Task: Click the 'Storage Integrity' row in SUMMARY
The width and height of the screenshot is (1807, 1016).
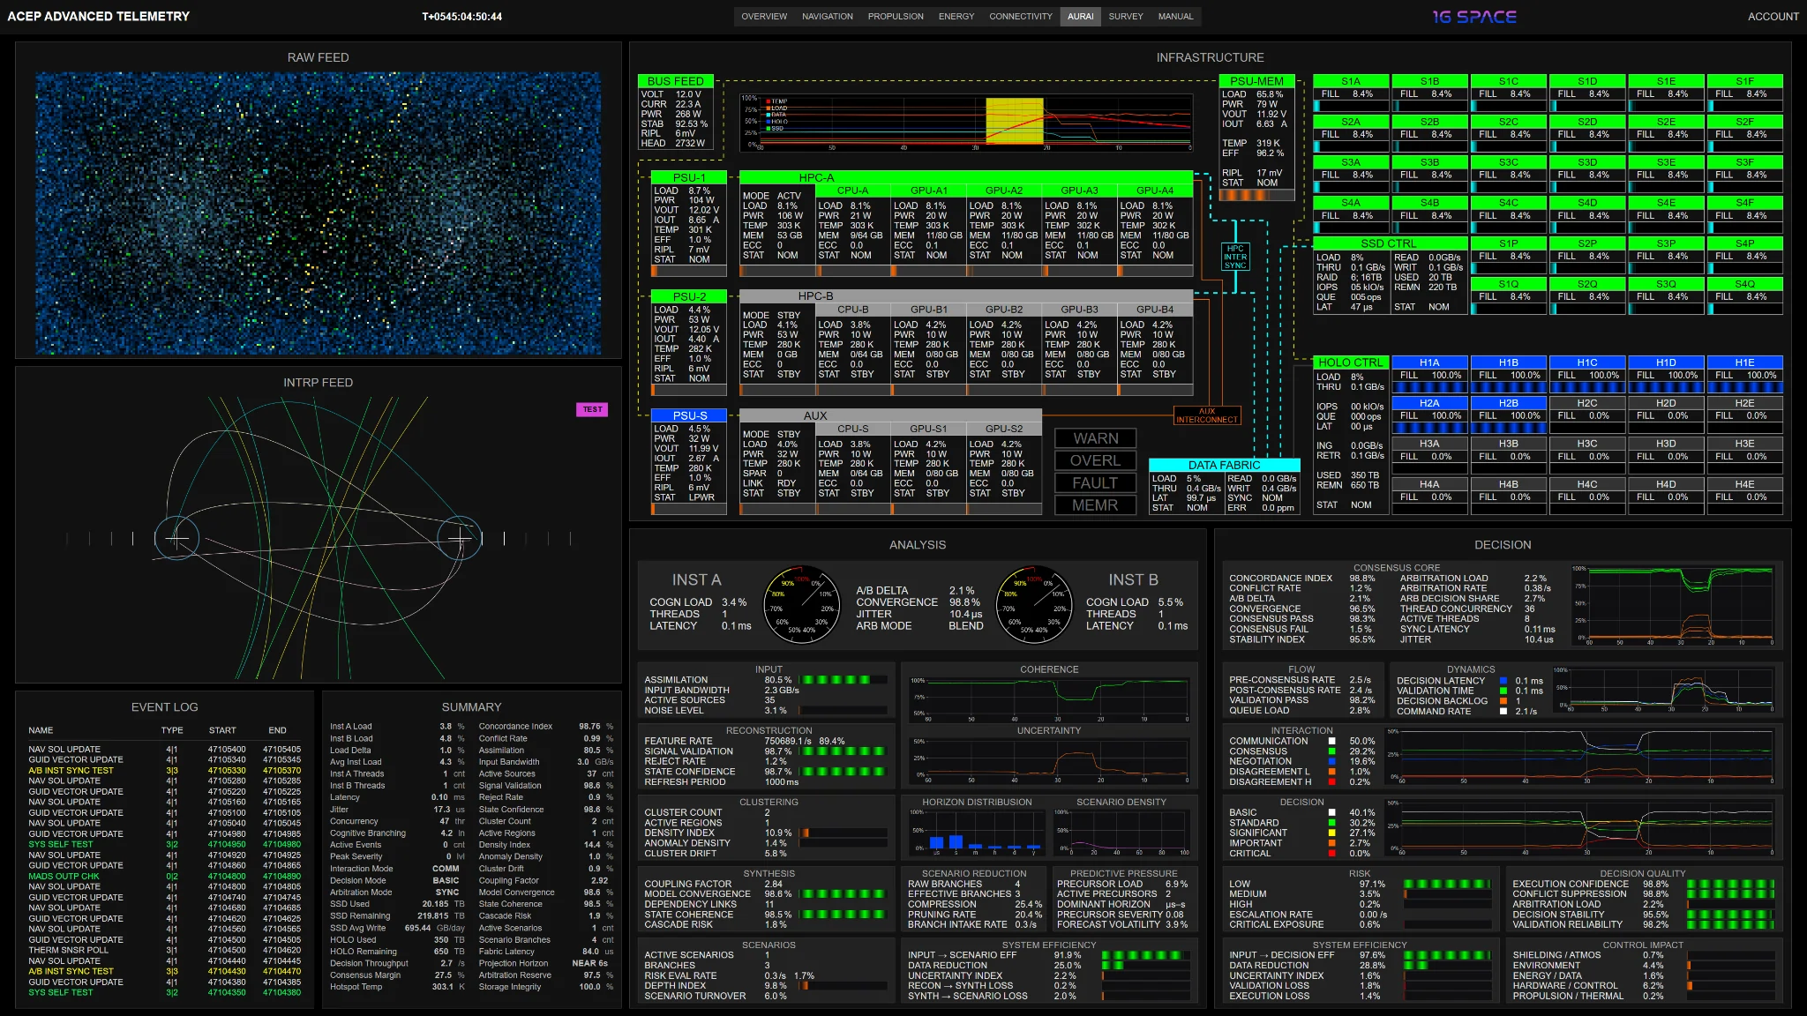Action: [x=546, y=987]
